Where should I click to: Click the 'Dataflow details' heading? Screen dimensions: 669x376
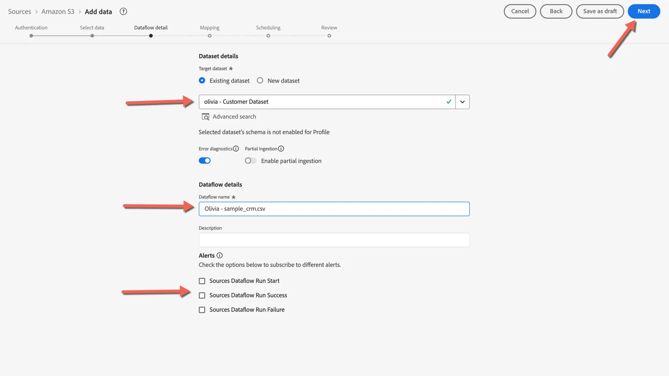coord(220,185)
